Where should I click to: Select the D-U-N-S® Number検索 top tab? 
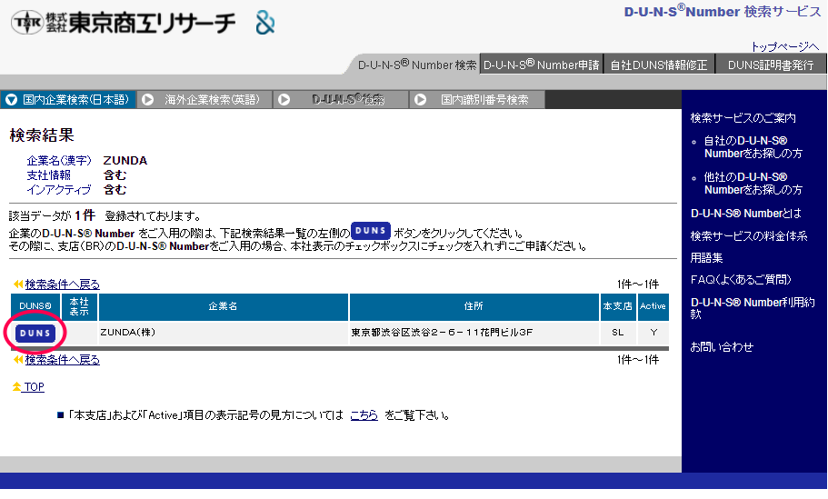coord(416,65)
